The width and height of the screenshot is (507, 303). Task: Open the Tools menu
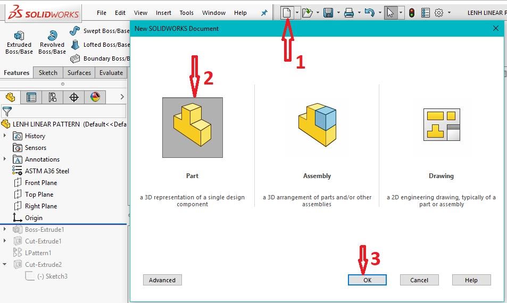click(x=187, y=13)
